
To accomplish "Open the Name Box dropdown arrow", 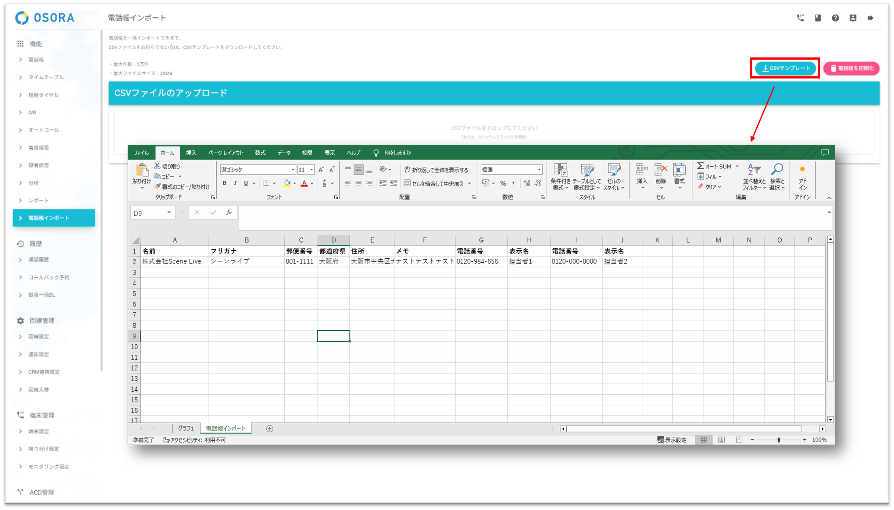I will (x=169, y=213).
